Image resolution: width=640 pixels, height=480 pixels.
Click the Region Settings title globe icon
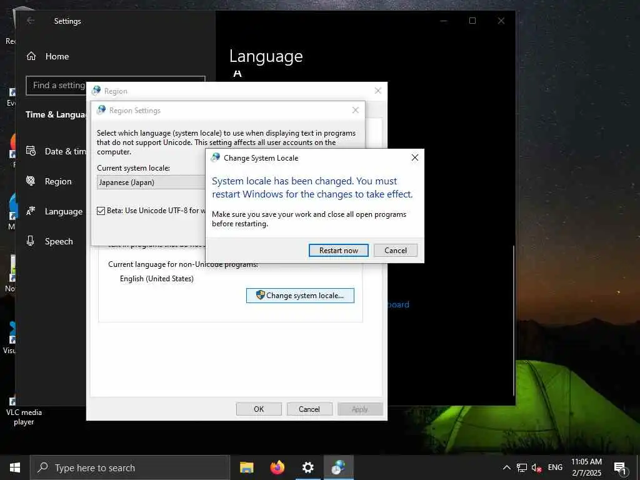[x=101, y=110]
